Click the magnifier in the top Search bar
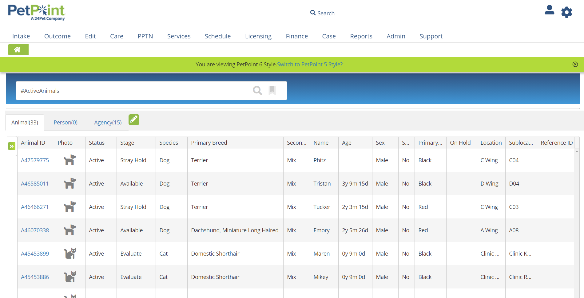The height and width of the screenshot is (298, 584). [313, 13]
